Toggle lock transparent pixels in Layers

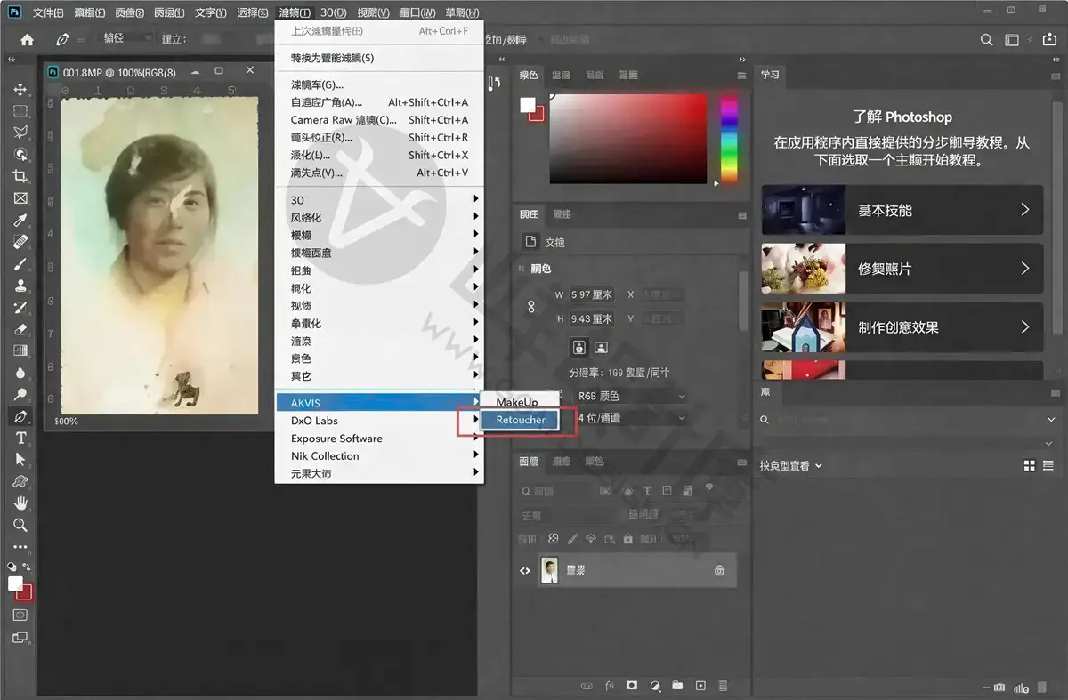tap(552, 539)
